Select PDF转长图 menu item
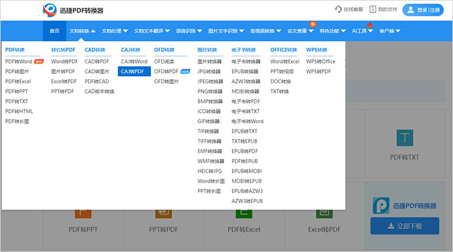 click(17, 121)
